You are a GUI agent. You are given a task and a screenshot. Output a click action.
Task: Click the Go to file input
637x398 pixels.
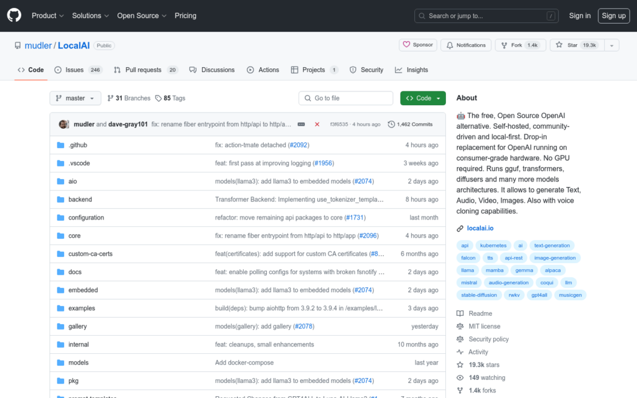(346, 98)
